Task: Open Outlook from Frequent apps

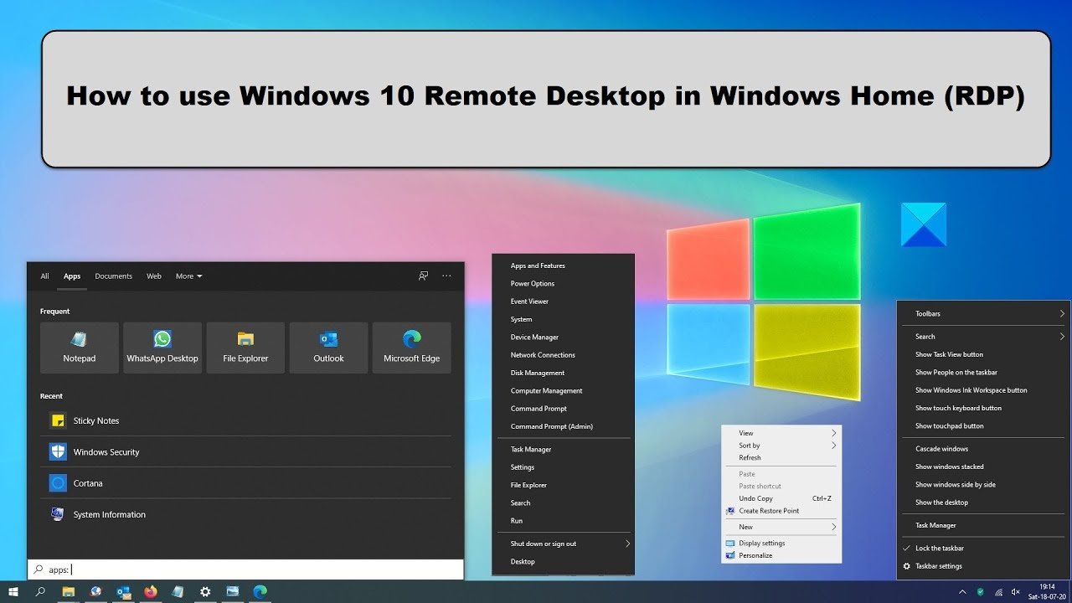Action: point(328,348)
